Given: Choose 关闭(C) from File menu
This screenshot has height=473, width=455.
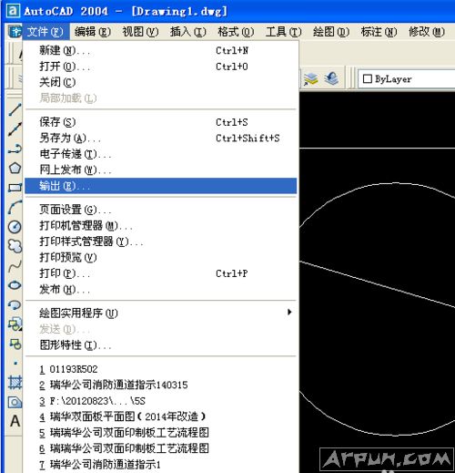Looking at the screenshot, I should tap(161, 82).
